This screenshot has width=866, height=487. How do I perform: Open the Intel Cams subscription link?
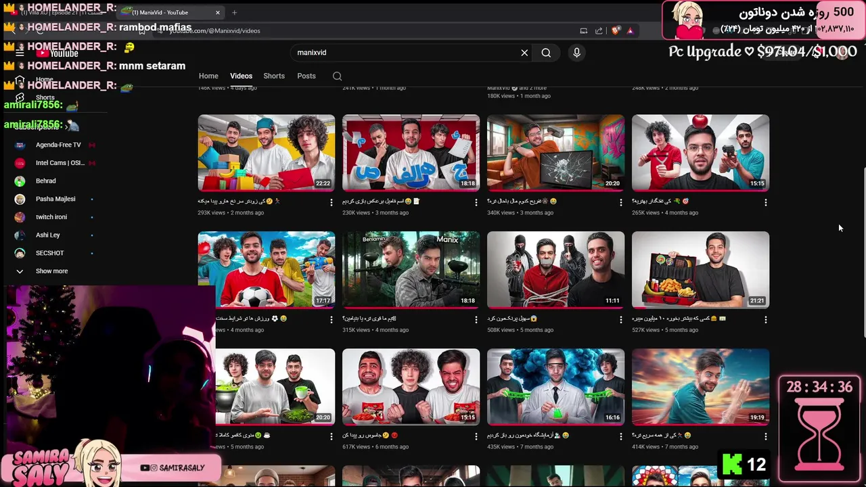coord(60,163)
